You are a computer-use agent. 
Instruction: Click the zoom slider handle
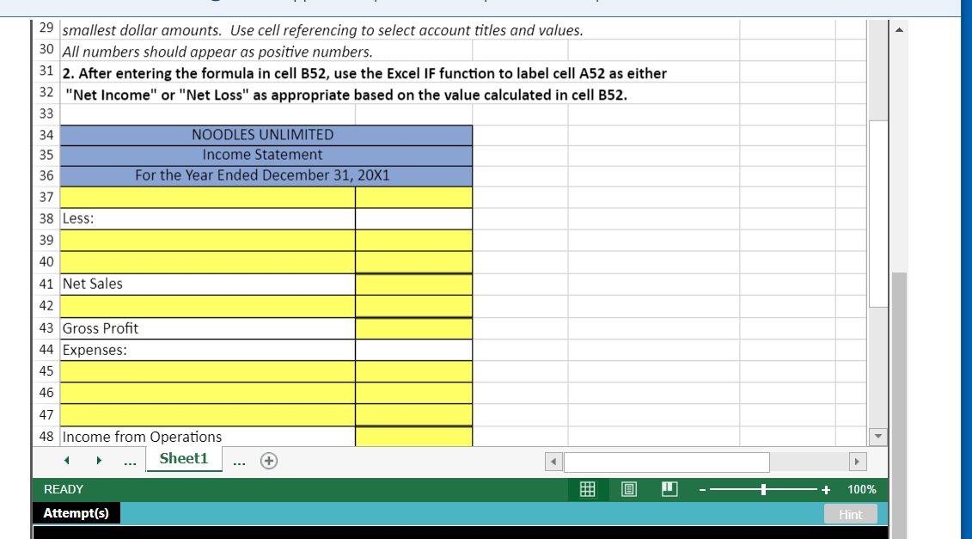[763, 489]
